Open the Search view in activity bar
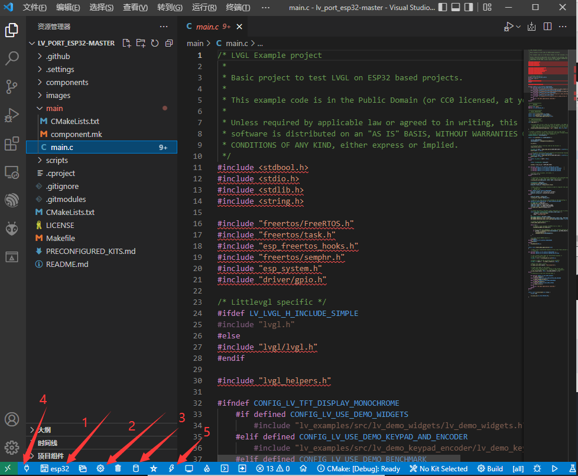This screenshot has width=578, height=476. pyautogui.click(x=12, y=58)
